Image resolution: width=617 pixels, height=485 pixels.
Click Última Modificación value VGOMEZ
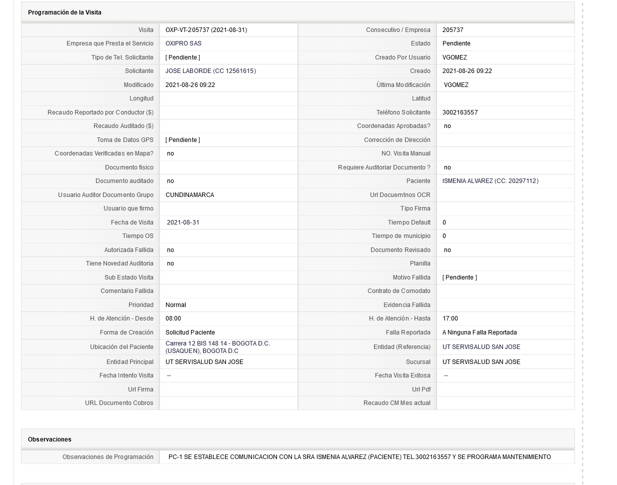[x=456, y=85]
